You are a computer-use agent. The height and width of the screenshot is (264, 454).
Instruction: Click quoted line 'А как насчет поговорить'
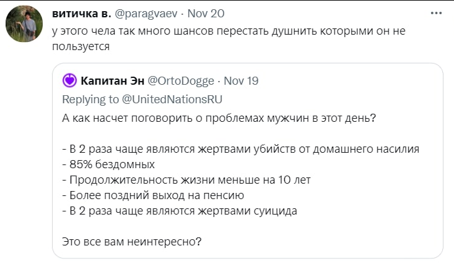tap(218, 117)
